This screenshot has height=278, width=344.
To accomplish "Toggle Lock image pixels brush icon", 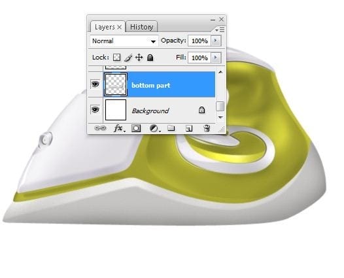I will click(128, 58).
